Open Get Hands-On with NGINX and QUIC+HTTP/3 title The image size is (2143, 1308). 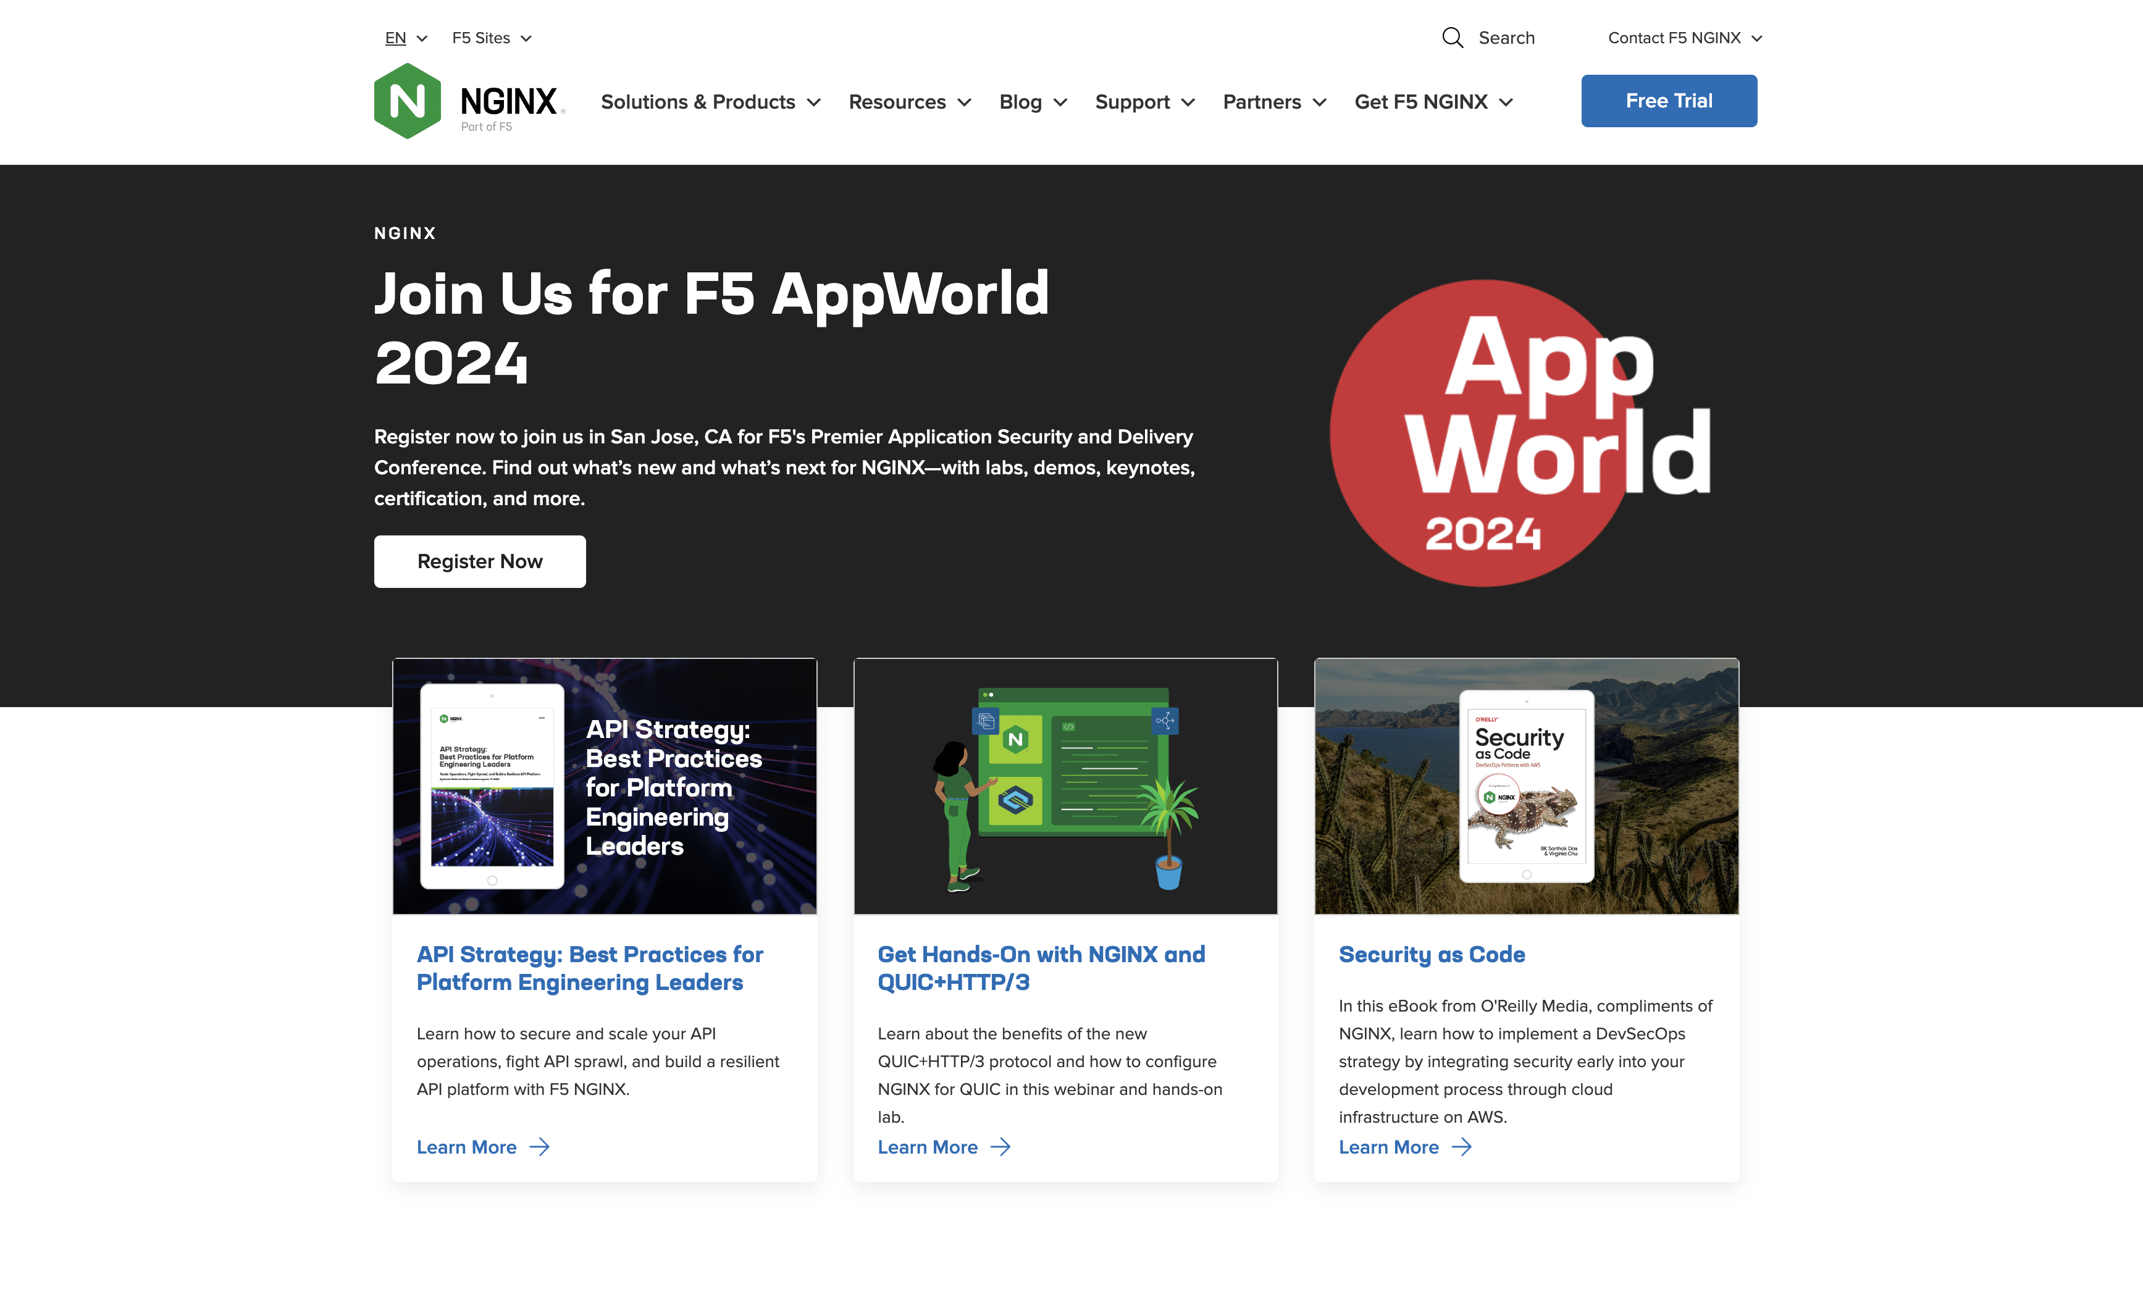1041,968
